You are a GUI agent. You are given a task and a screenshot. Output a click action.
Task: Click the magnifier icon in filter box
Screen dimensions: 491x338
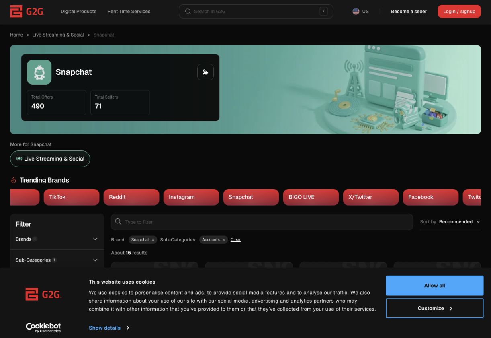pyautogui.click(x=118, y=221)
